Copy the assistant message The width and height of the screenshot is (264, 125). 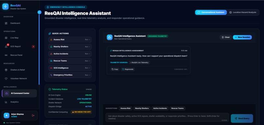pyautogui.click(x=115, y=69)
